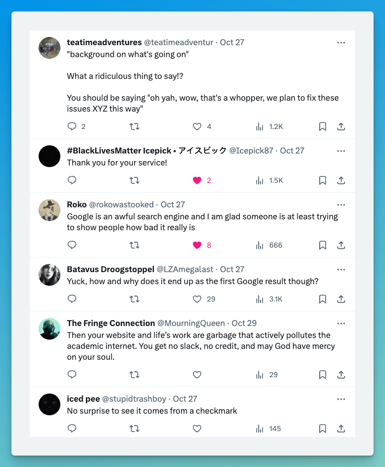385x467 pixels.
Task: Open The Fringe Connection's avatar picture
Action: [x=49, y=329]
